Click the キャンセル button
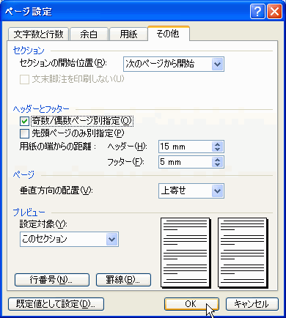This screenshot has width=286, height=318. (252, 304)
